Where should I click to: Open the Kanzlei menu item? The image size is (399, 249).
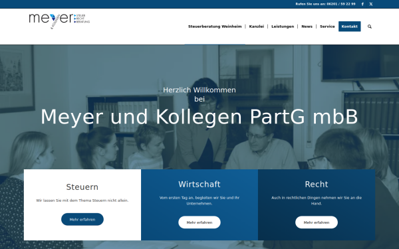[x=257, y=27]
